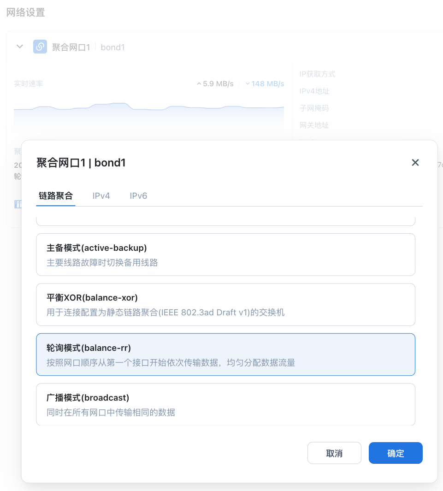Image resolution: width=443 pixels, height=491 pixels.
Task: Click the 网络设置 page title
Action: [26, 12]
